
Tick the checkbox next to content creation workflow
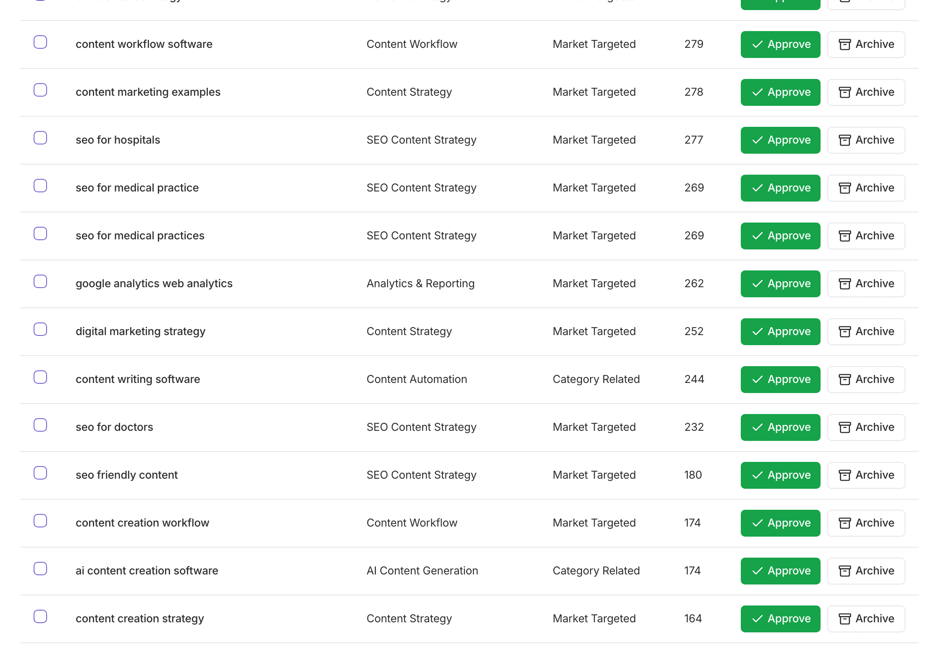(x=40, y=520)
